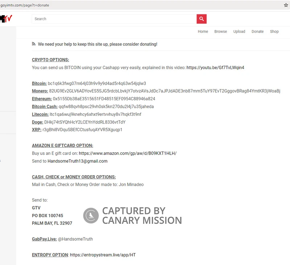290x265 pixels.
Task: Click the 'We need your help' announcement text
Action: point(98,44)
